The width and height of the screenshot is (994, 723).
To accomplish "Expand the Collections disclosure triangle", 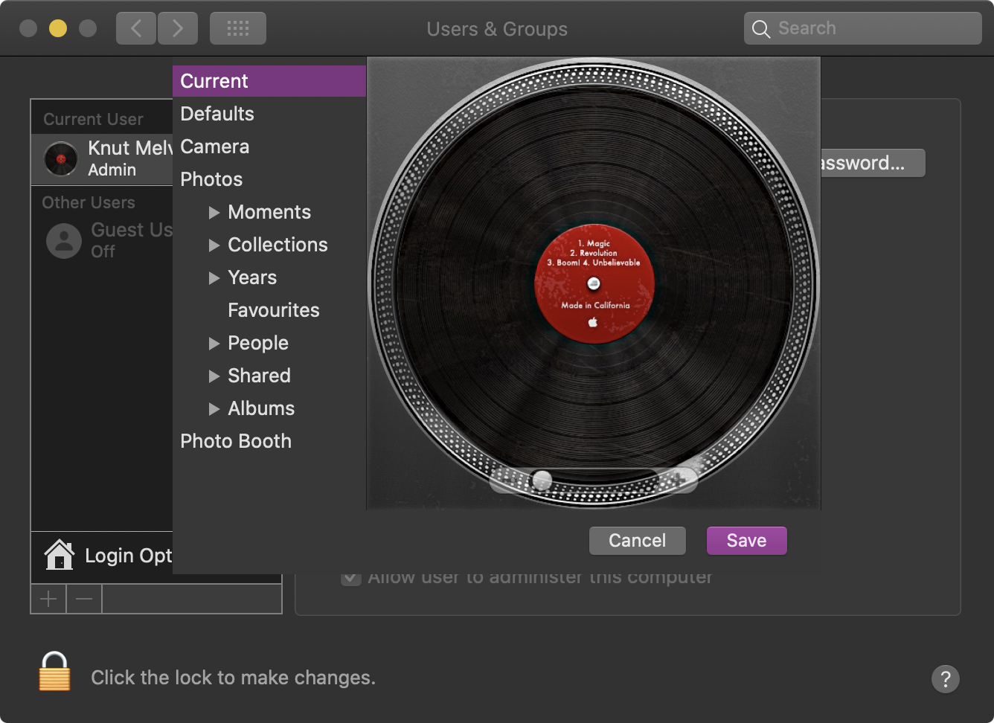I will point(214,245).
